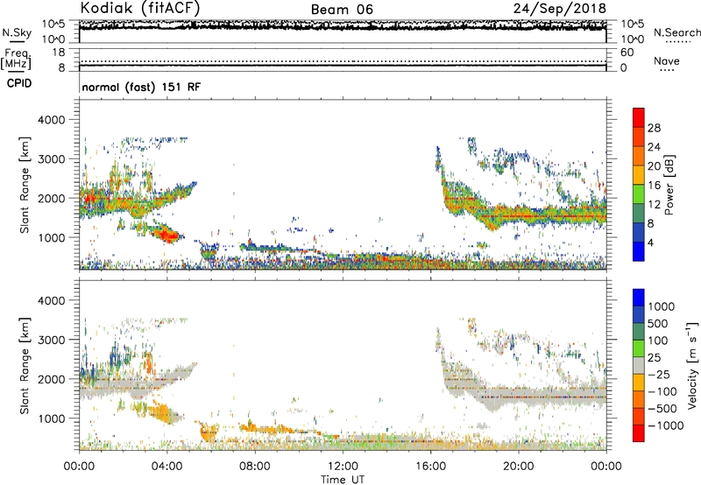
Task: Click the "04:00" time tick label
Action: 166,467
